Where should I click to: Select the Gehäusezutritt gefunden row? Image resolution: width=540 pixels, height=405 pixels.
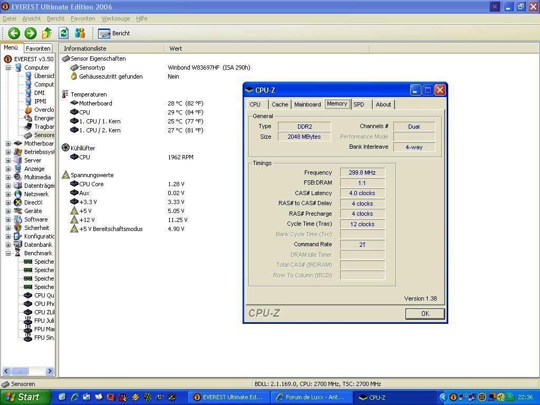pos(111,76)
